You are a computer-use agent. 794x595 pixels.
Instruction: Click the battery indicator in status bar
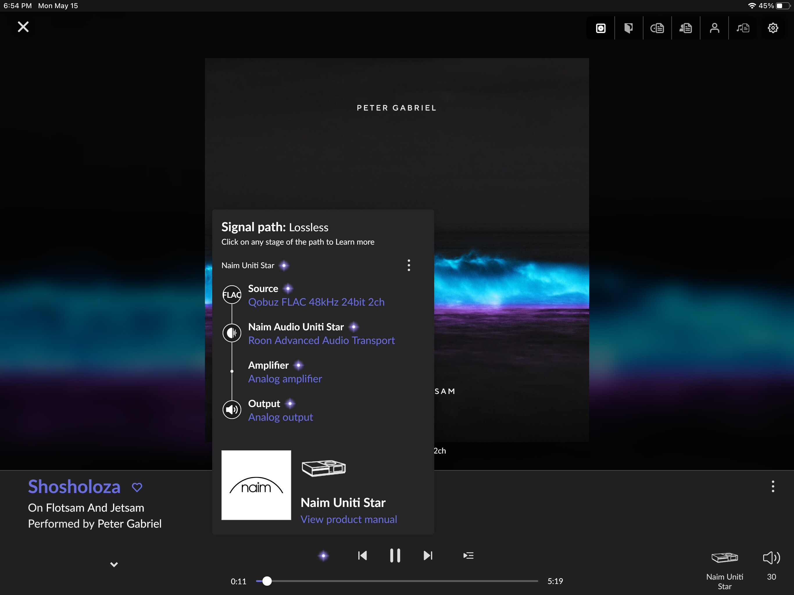pos(783,6)
